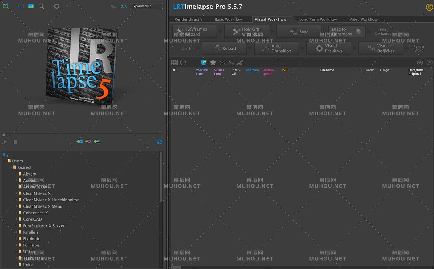Viewport: 434px width, 269px height.
Task: Click the crossed-out deflicker icon above table
Action: pos(231,63)
